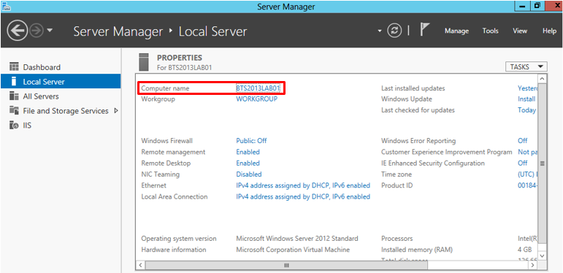
Task: Open the Help menu
Action: tap(549, 31)
